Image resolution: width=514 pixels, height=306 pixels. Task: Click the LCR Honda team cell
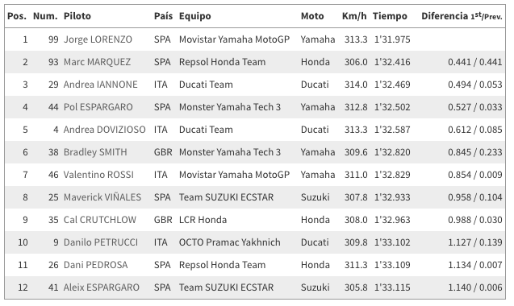pyautogui.click(x=203, y=220)
